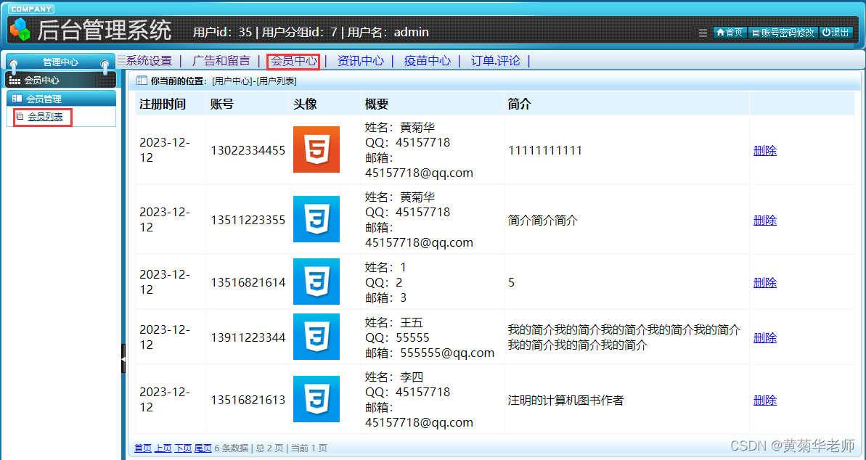Click the CSS3 avatar of account 13911223344
This screenshot has height=460, width=866.
tap(316, 337)
